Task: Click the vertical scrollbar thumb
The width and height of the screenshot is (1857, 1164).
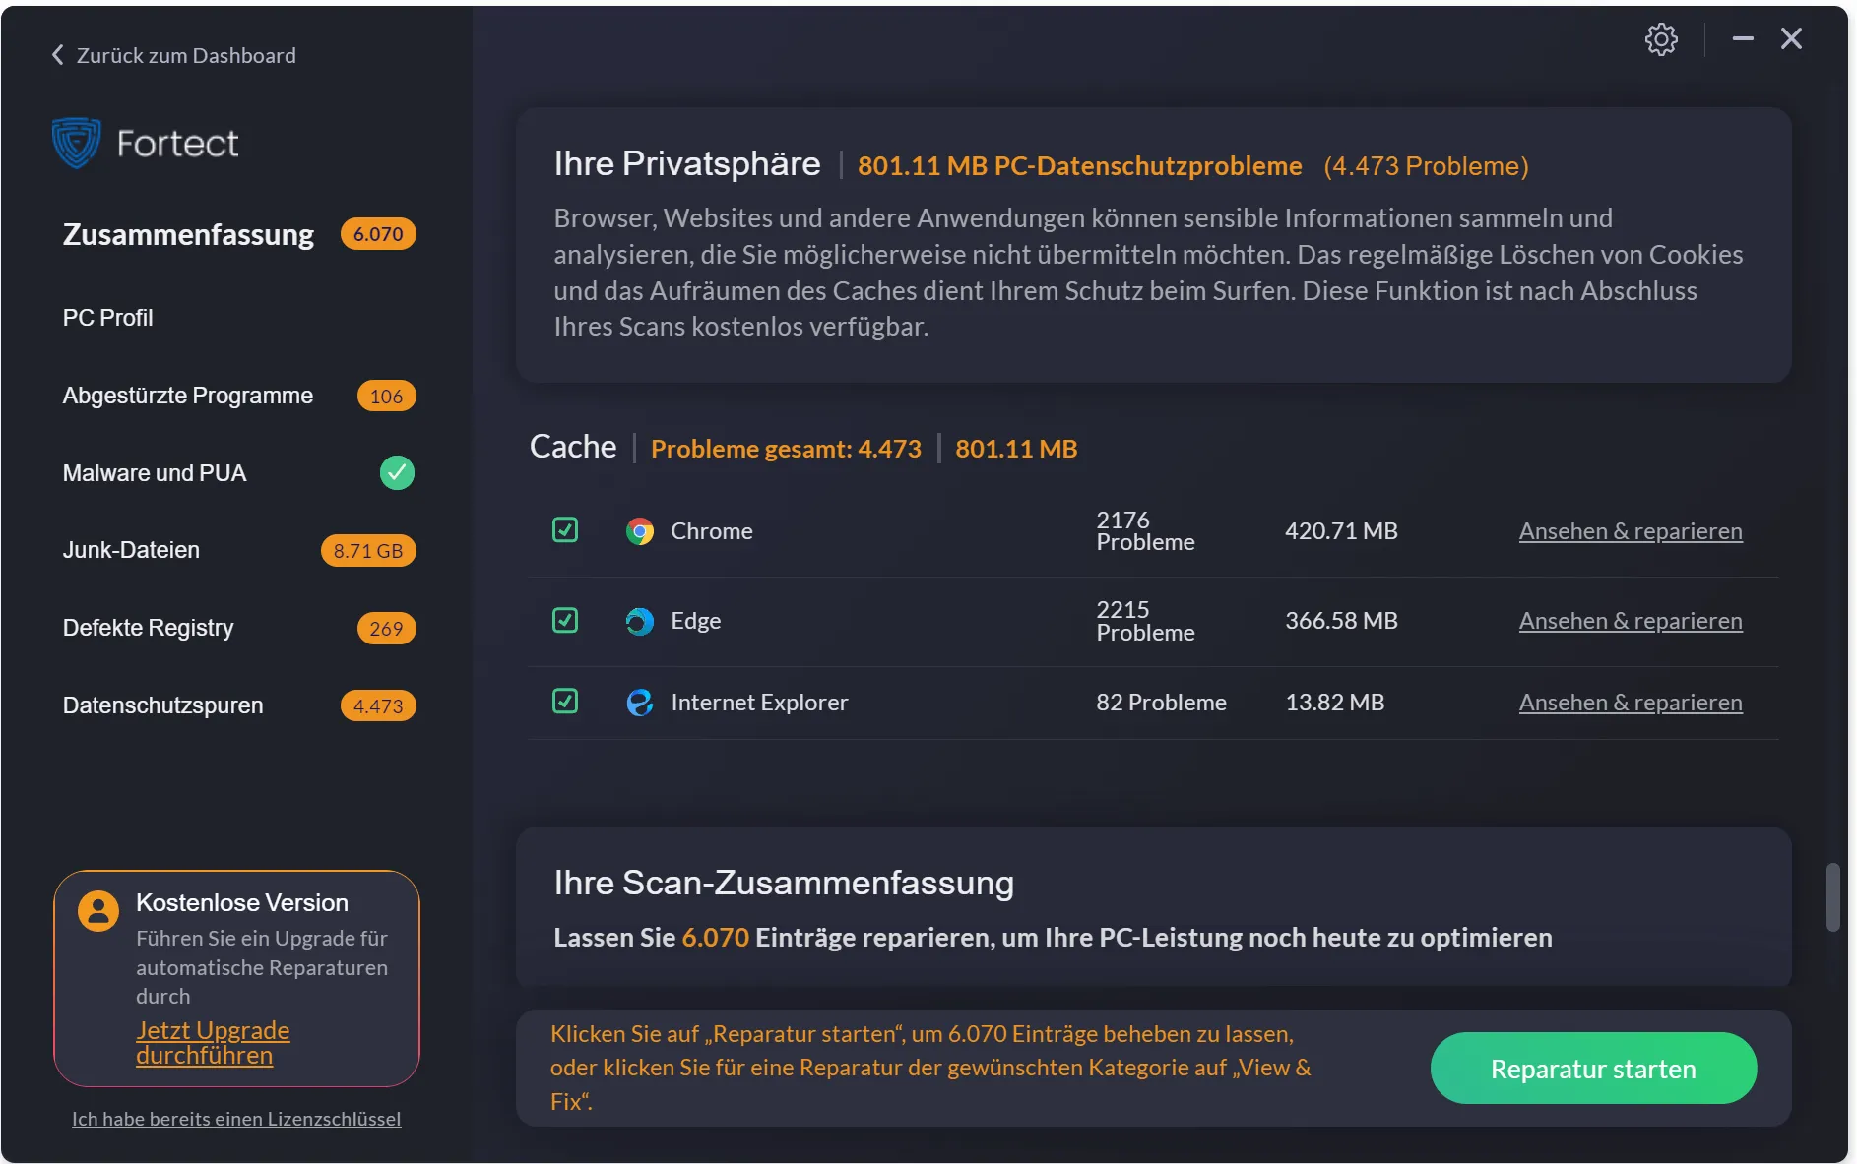Action: pos(1832,896)
